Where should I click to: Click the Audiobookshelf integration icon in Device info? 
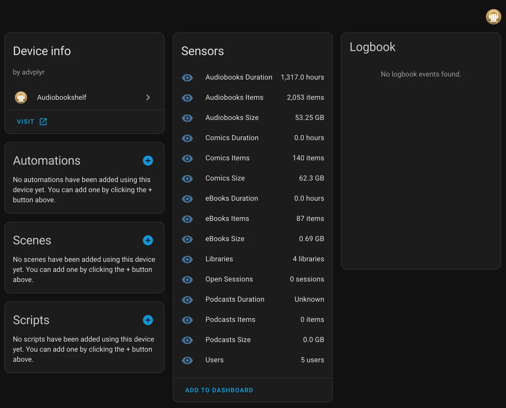tap(21, 97)
